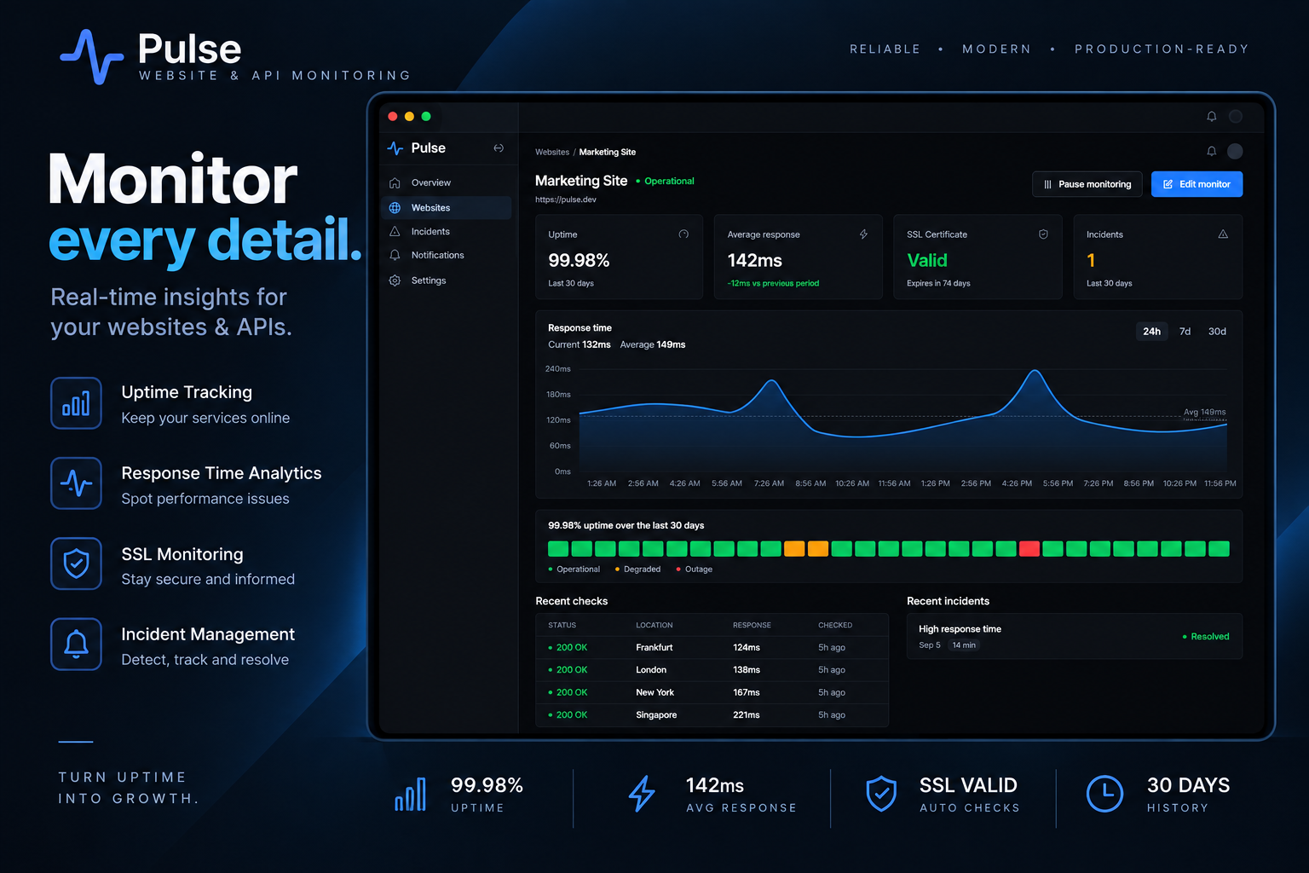Image resolution: width=1309 pixels, height=873 pixels.
Task: Click Pause monitoring button
Action: coord(1087,184)
